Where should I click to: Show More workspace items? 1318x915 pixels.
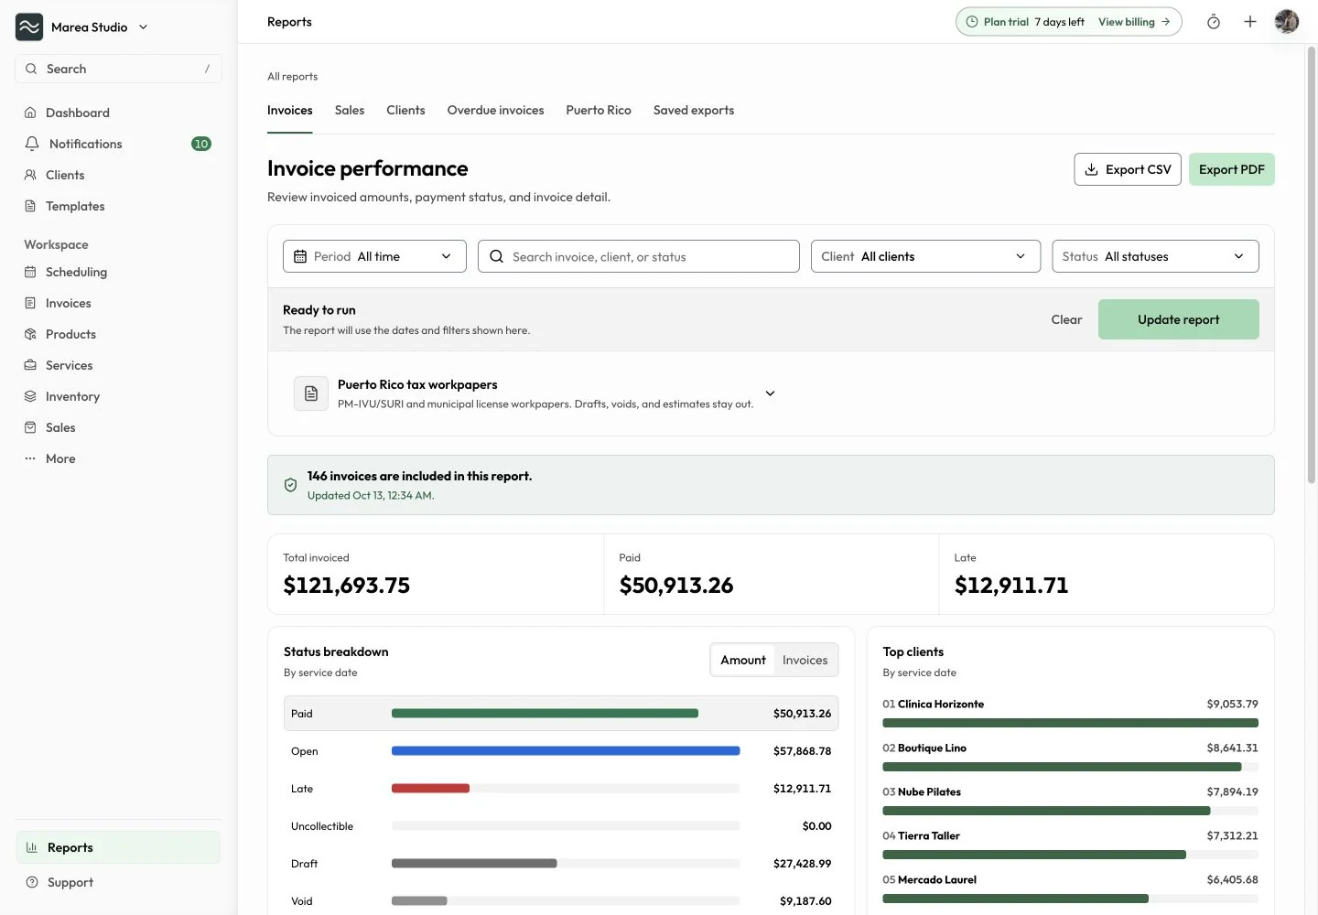tap(118, 458)
